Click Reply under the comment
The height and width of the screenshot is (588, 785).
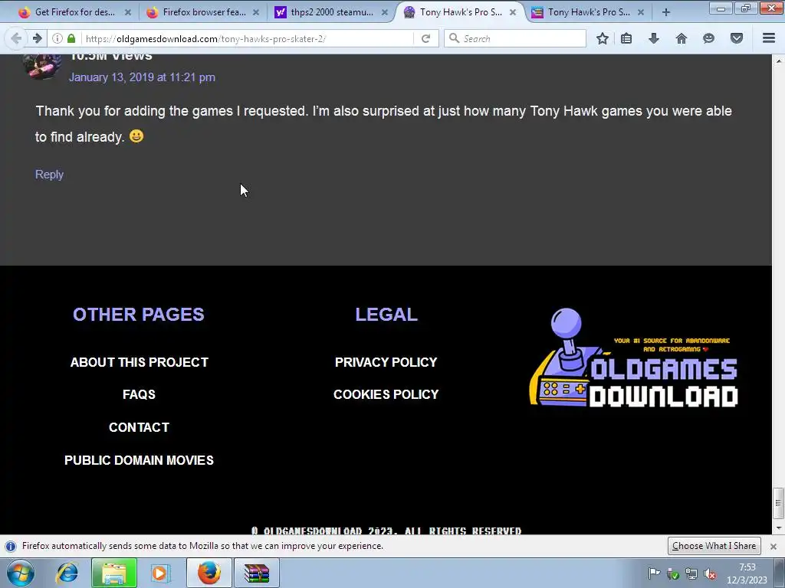point(49,175)
